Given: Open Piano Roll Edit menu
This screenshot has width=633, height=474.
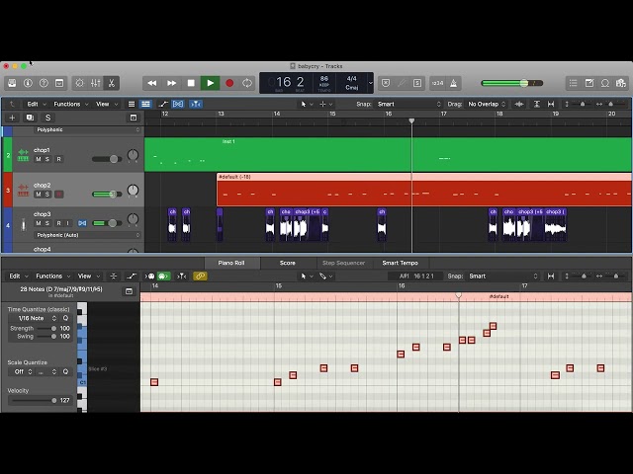Looking at the screenshot, I should pyautogui.click(x=19, y=276).
